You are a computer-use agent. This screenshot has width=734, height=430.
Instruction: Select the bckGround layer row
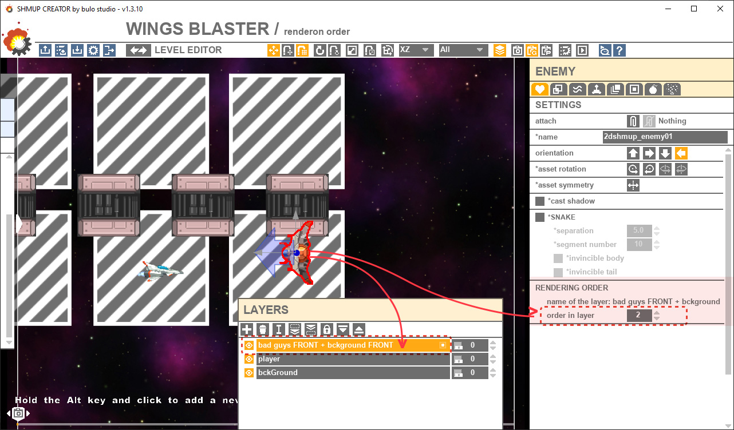(353, 373)
